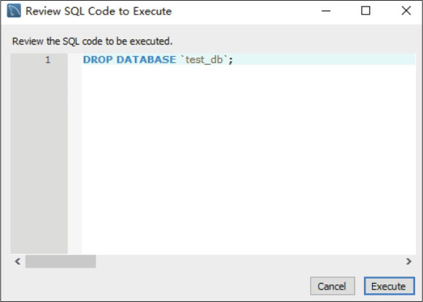Click the Execute button
This screenshot has height=302, width=423.
pyautogui.click(x=389, y=286)
